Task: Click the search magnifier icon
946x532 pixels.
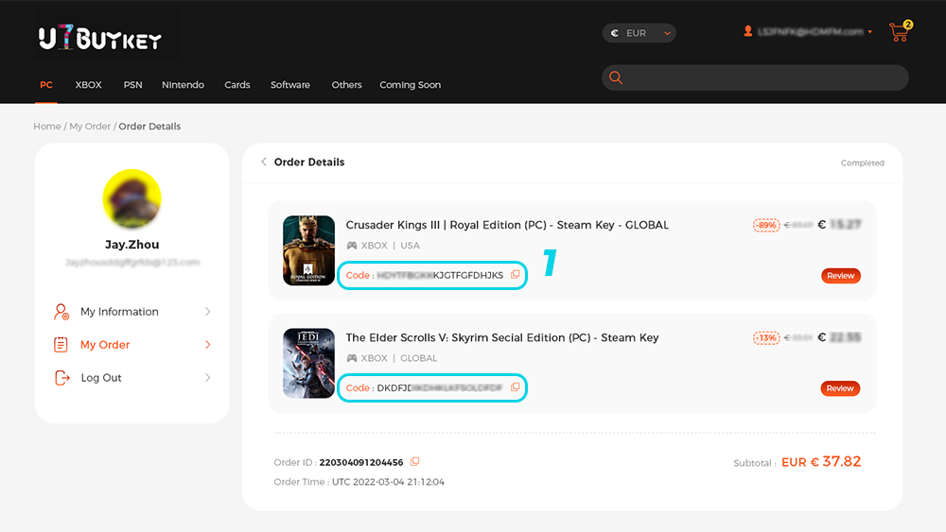Action: click(x=616, y=77)
